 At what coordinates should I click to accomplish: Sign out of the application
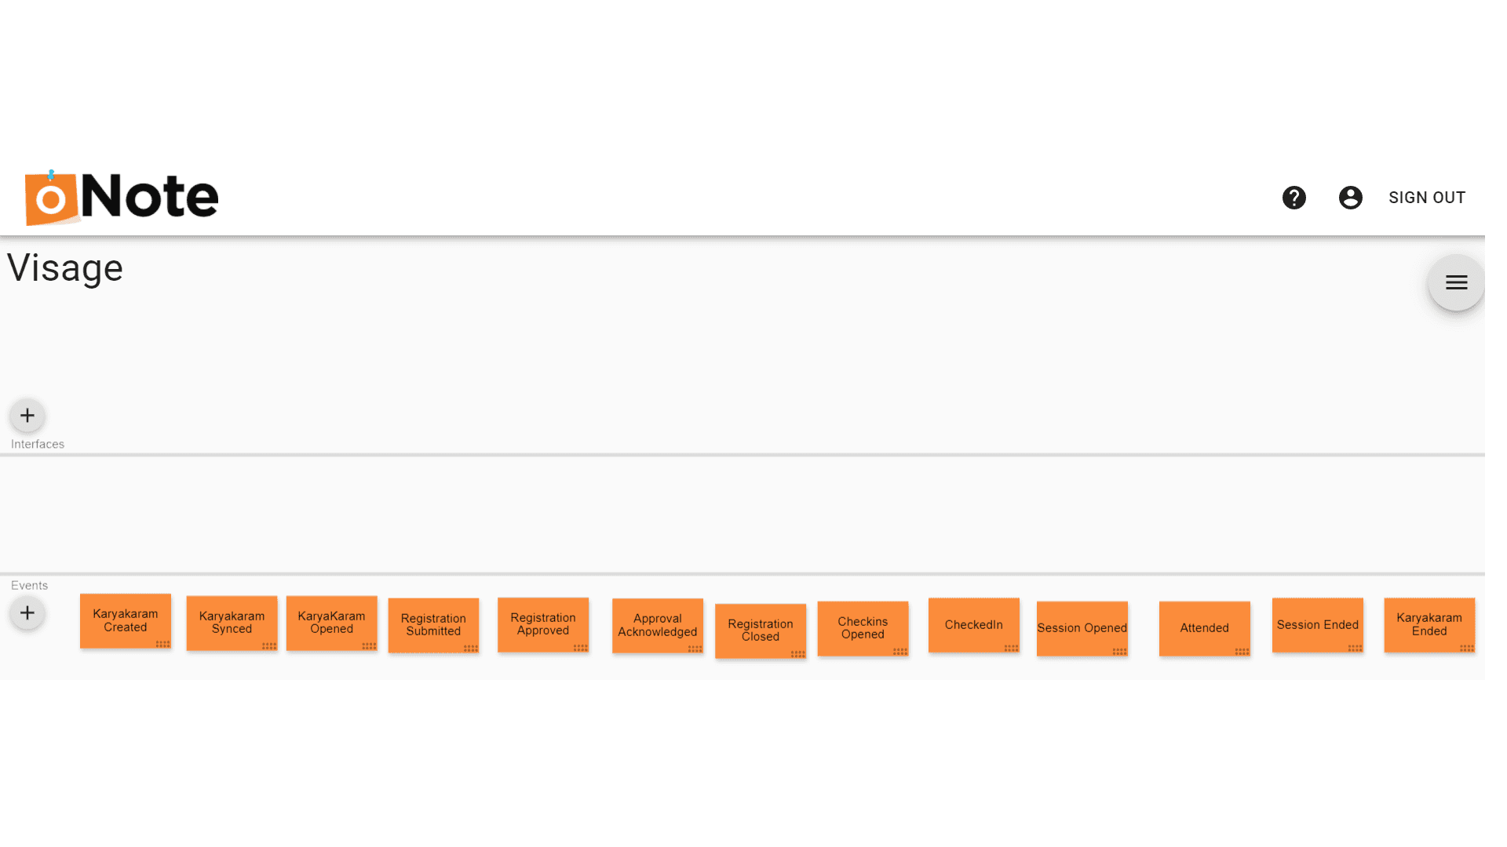(x=1427, y=198)
